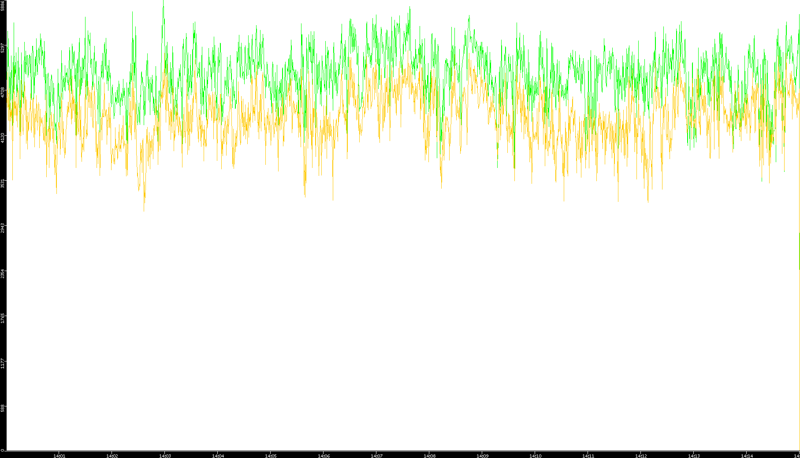The image size is (800, 458).
Task: Select the 1177 y-axis tick label
Action: (x=3, y=364)
